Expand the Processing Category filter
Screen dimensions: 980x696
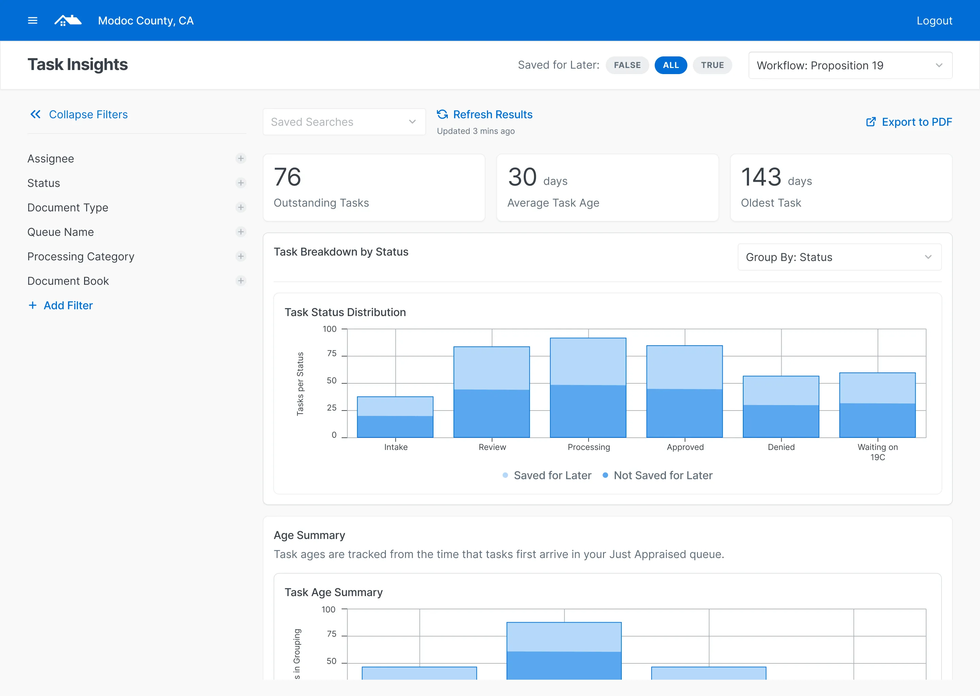[241, 256]
